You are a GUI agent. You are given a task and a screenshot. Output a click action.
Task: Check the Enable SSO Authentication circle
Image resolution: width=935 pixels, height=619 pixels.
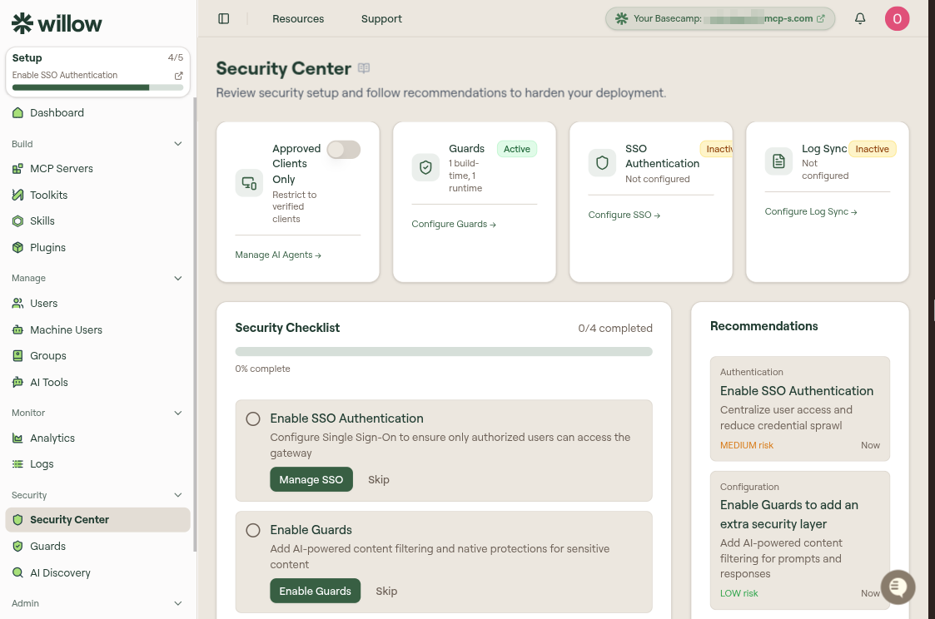click(x=253, y=418)
